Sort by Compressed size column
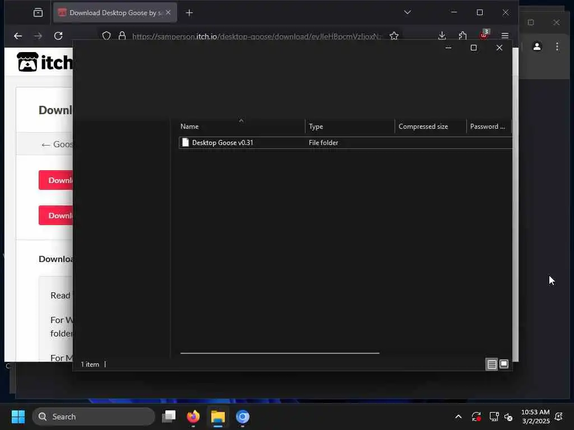 click(430, 127)
